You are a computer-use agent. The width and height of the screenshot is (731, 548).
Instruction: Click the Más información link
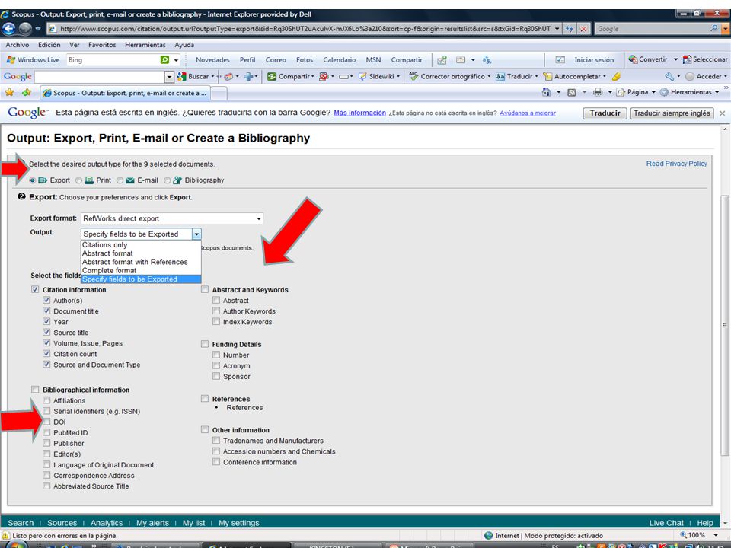coord(360,113)
